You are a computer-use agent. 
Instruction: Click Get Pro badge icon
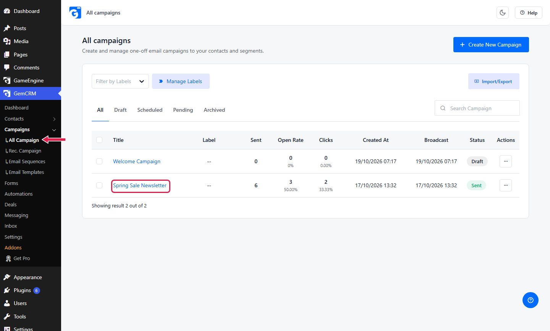tap(8, 259)
